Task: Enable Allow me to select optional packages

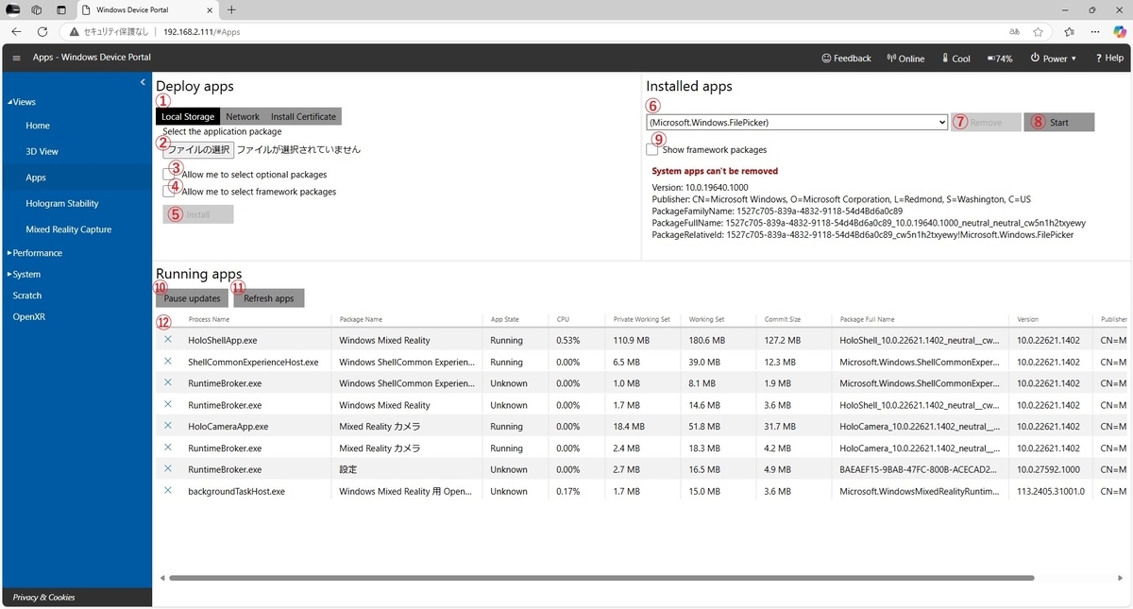Action: (169, 175)
